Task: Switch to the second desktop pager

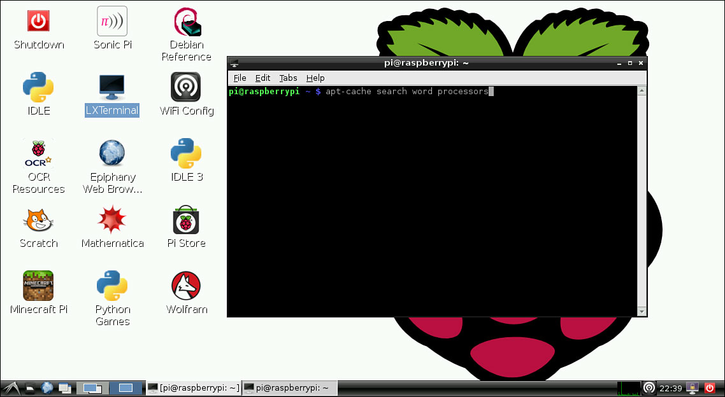Action: (126, 388)
